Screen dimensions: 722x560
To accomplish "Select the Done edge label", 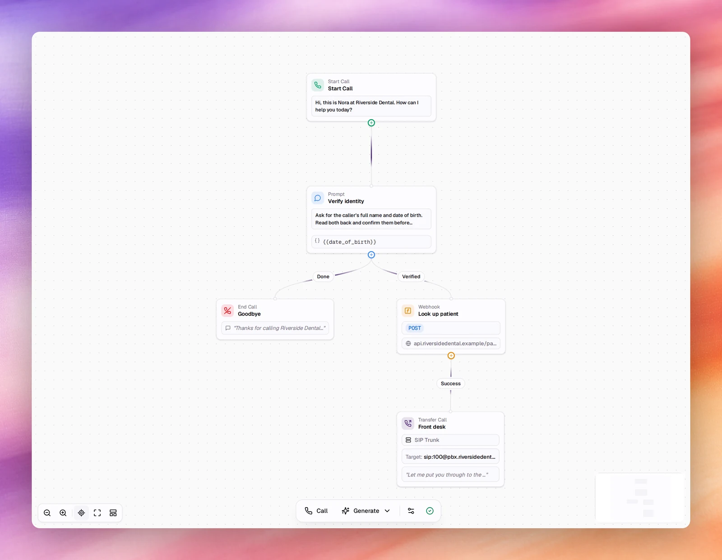I will click(x=323, y=276).
